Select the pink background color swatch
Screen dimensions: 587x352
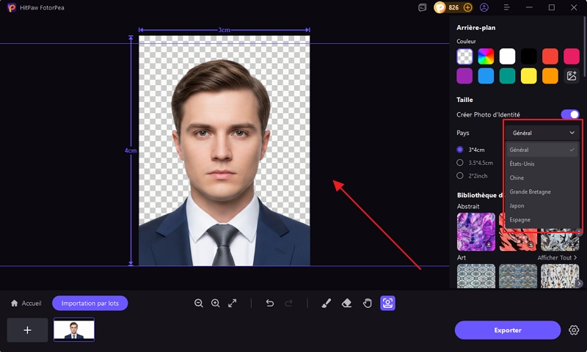click(x=572, y=56)
